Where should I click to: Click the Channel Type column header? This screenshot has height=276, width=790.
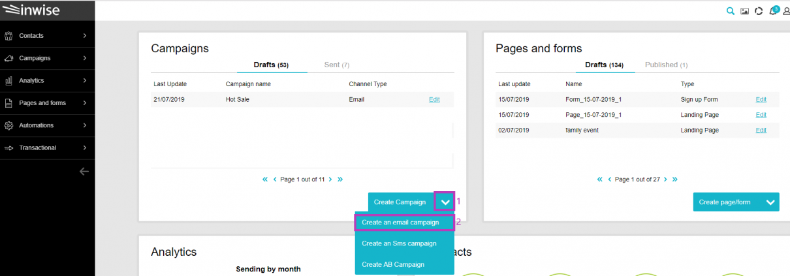coord(368,84)
